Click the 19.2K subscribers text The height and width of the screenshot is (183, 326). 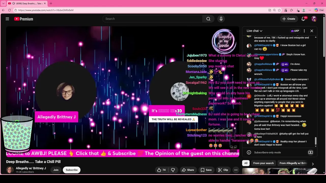[x=25, y=172]
